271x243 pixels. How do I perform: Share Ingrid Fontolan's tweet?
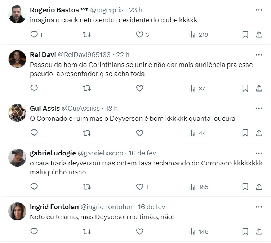pyautogui.click(x=259, y=231)
